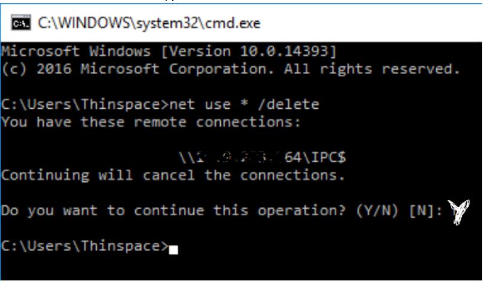Click the cmd.exe icon in title bar
The height and width of the screenshot is (293, 493).
(21, 23)
